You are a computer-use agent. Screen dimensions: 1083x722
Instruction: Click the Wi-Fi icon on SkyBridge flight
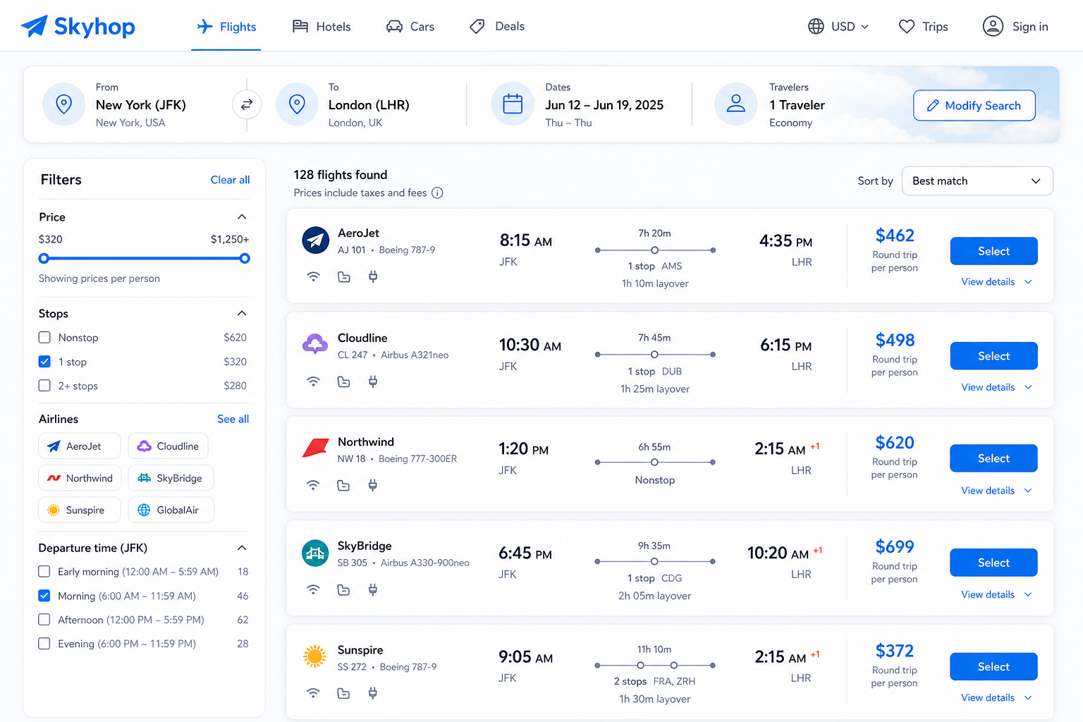pos(314,589)
